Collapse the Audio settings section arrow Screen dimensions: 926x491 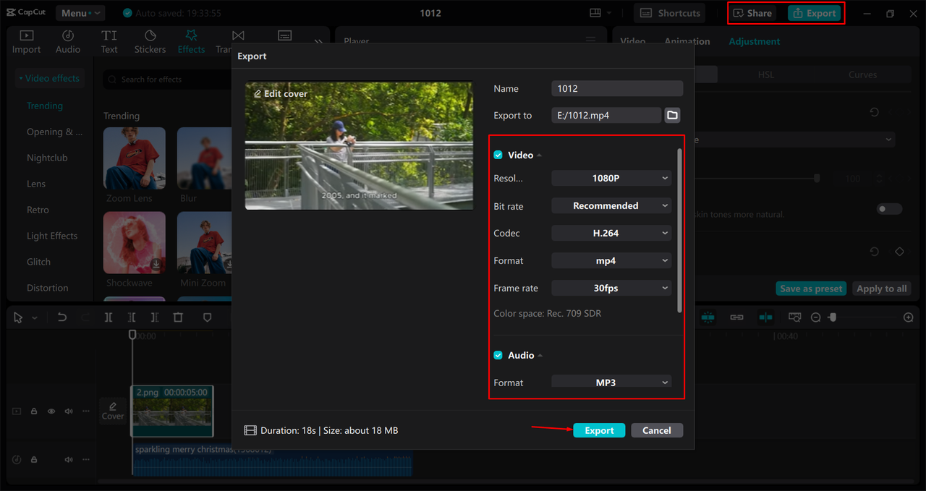click(x=540, y=356)
